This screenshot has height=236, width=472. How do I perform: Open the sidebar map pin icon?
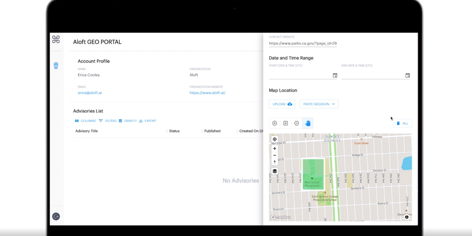tap(56, 66)
